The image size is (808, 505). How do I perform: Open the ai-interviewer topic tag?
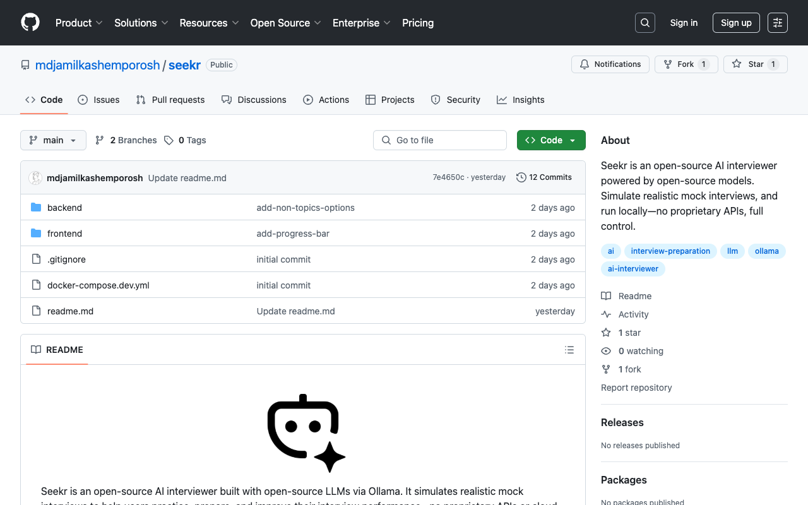click(x=633, y=269)
